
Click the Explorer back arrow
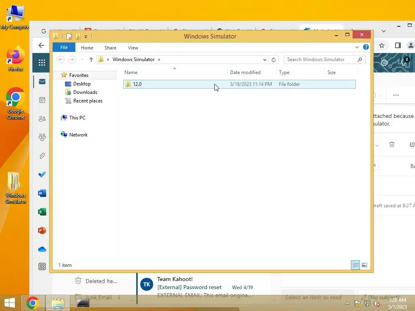(61, 60)
